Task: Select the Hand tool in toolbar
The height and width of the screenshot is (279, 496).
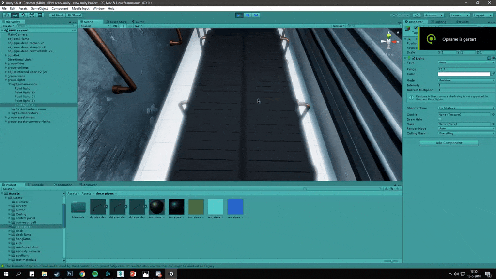Action: pos(7,15)
